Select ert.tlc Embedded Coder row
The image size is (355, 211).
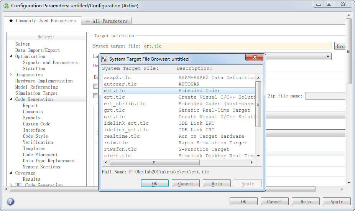tap(179, 91)
